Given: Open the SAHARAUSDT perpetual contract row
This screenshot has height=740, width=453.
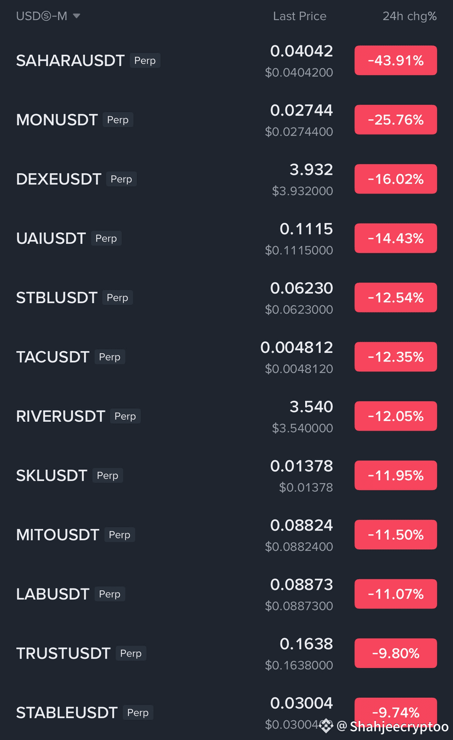Looking at the screenshot, I should point(226,61).
